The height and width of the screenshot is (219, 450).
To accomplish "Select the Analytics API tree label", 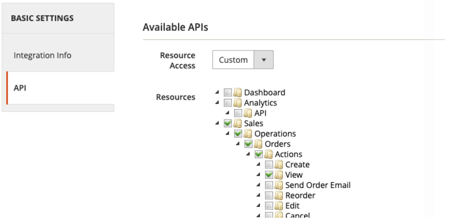I will [x=260, y=113].
